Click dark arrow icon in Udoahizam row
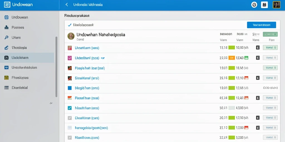Screen dimensions: 285x142 click(x=257, y=48)
